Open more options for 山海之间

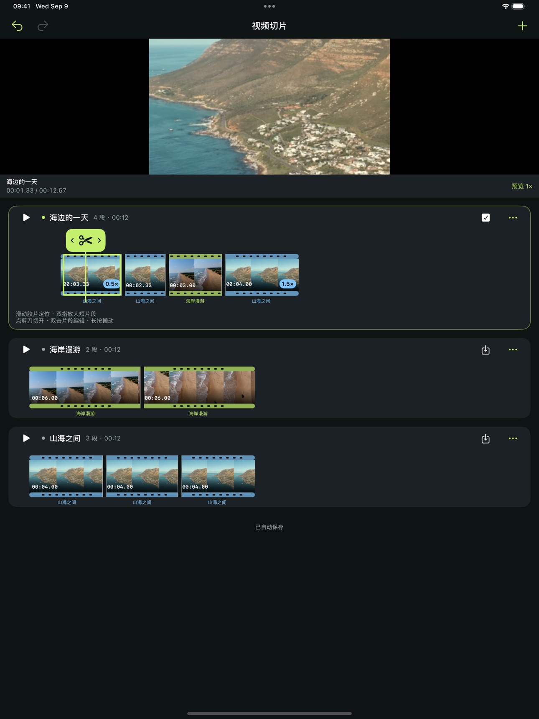513,438
